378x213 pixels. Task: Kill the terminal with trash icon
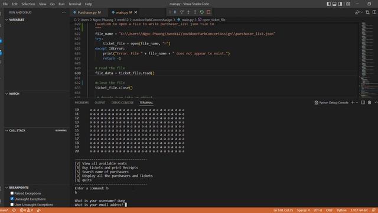tap(369, 102)
